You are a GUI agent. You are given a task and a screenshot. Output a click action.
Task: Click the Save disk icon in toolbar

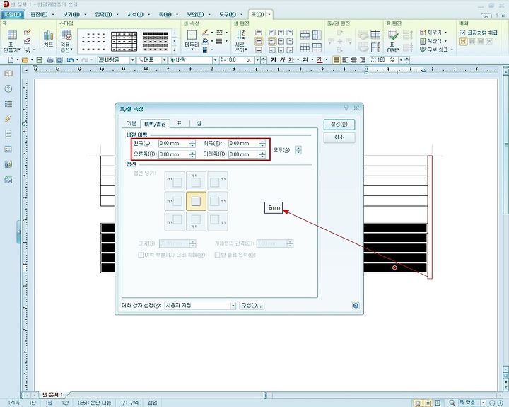[x=40, y=60]
